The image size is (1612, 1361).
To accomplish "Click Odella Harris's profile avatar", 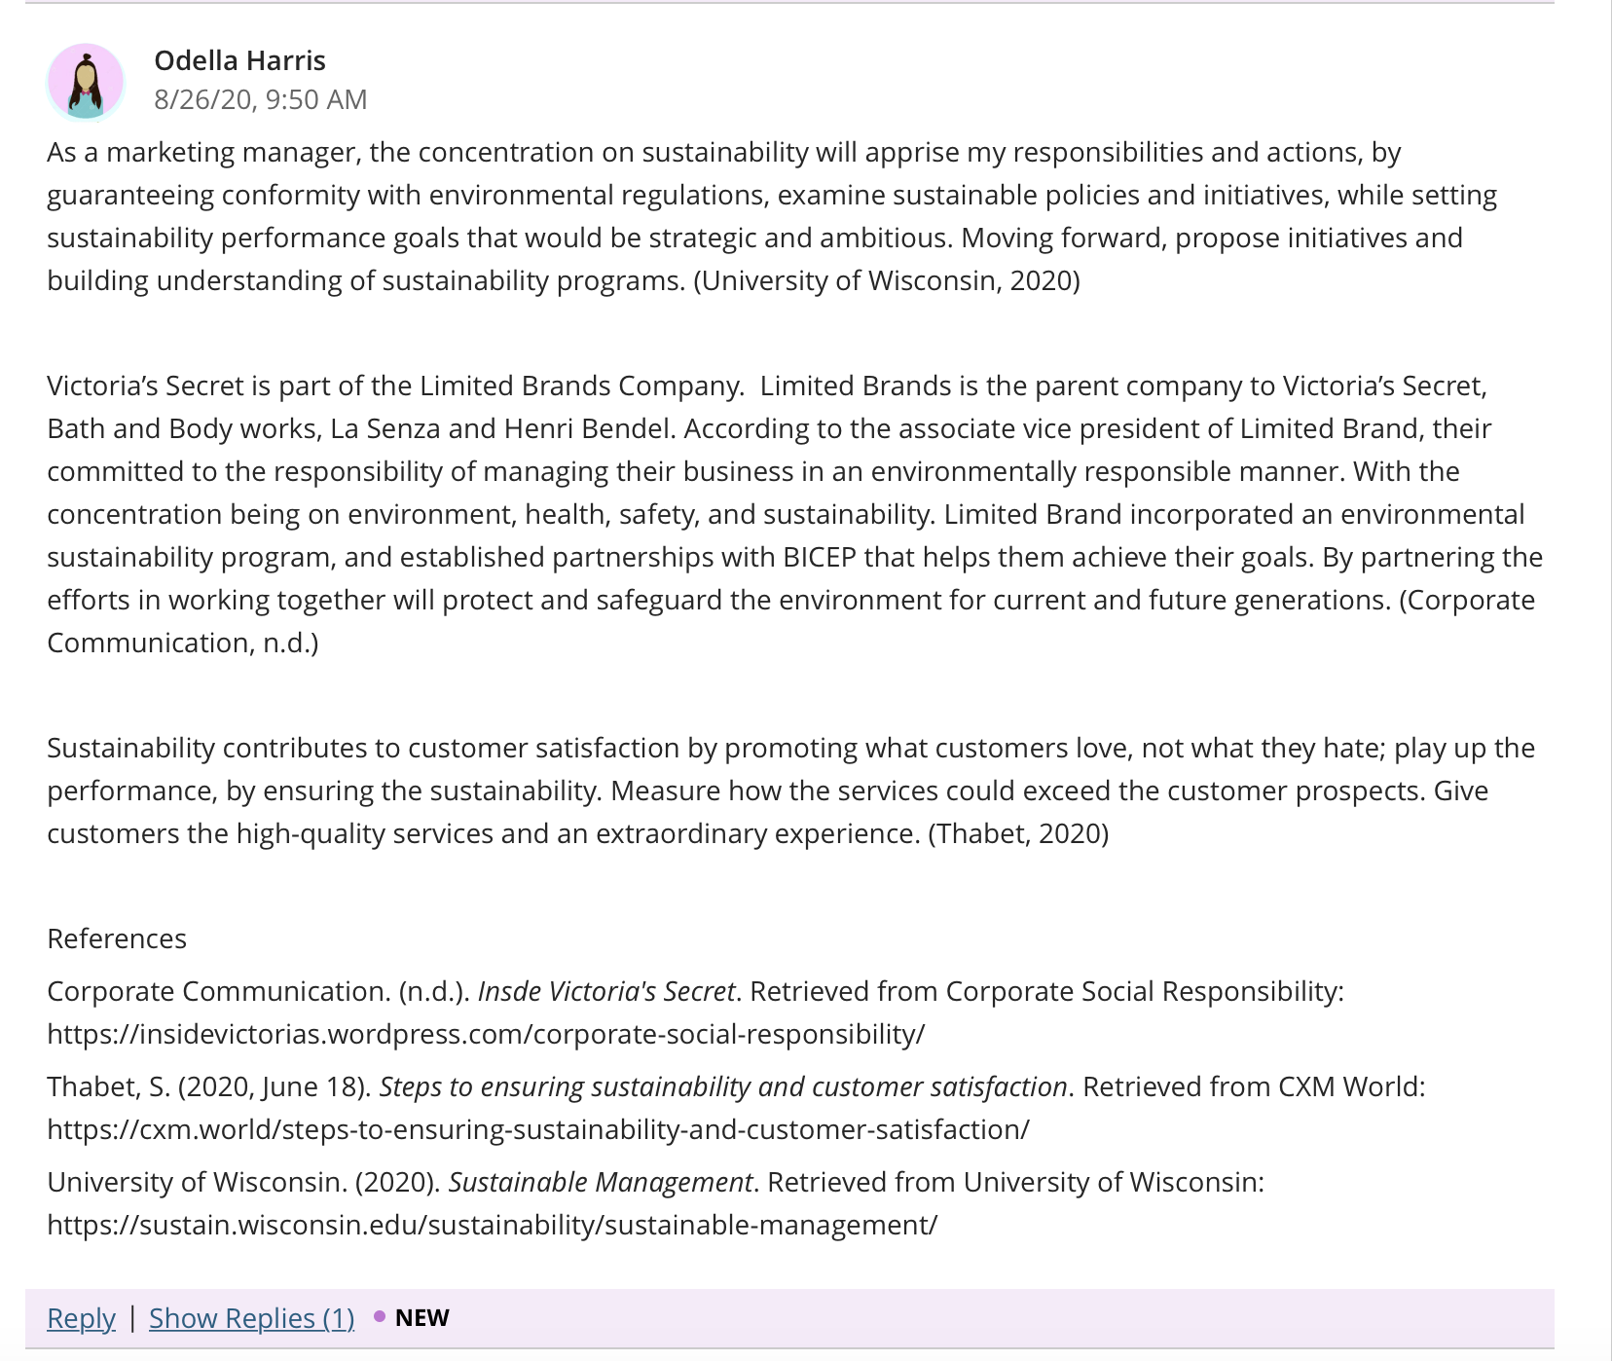I will click(x=86, y=82).
